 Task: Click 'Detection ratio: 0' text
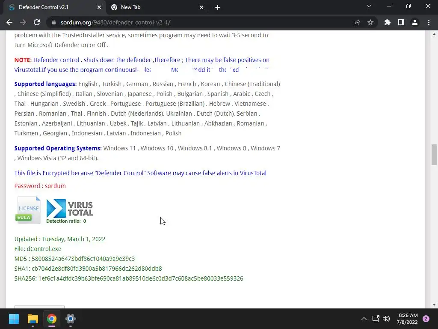[x=66, y=221]
